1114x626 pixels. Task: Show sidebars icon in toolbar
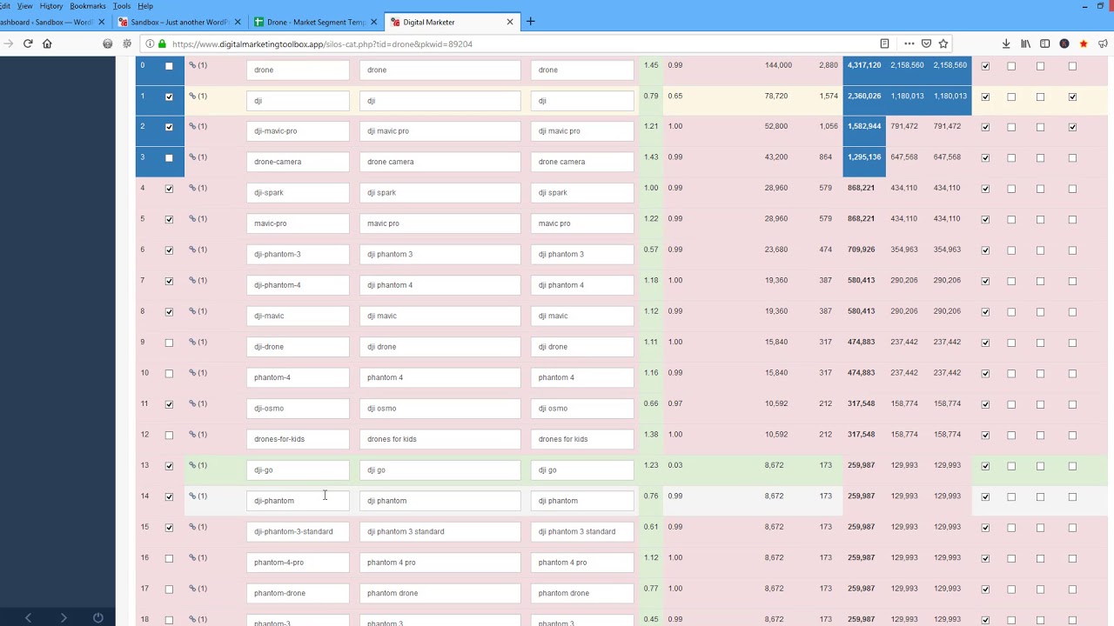[1045, 43]
